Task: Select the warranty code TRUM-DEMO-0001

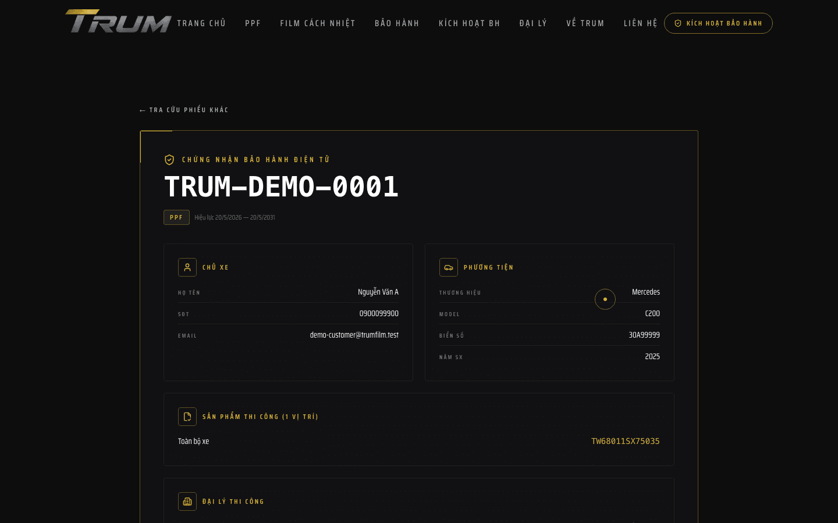Action: click(281, 187)
